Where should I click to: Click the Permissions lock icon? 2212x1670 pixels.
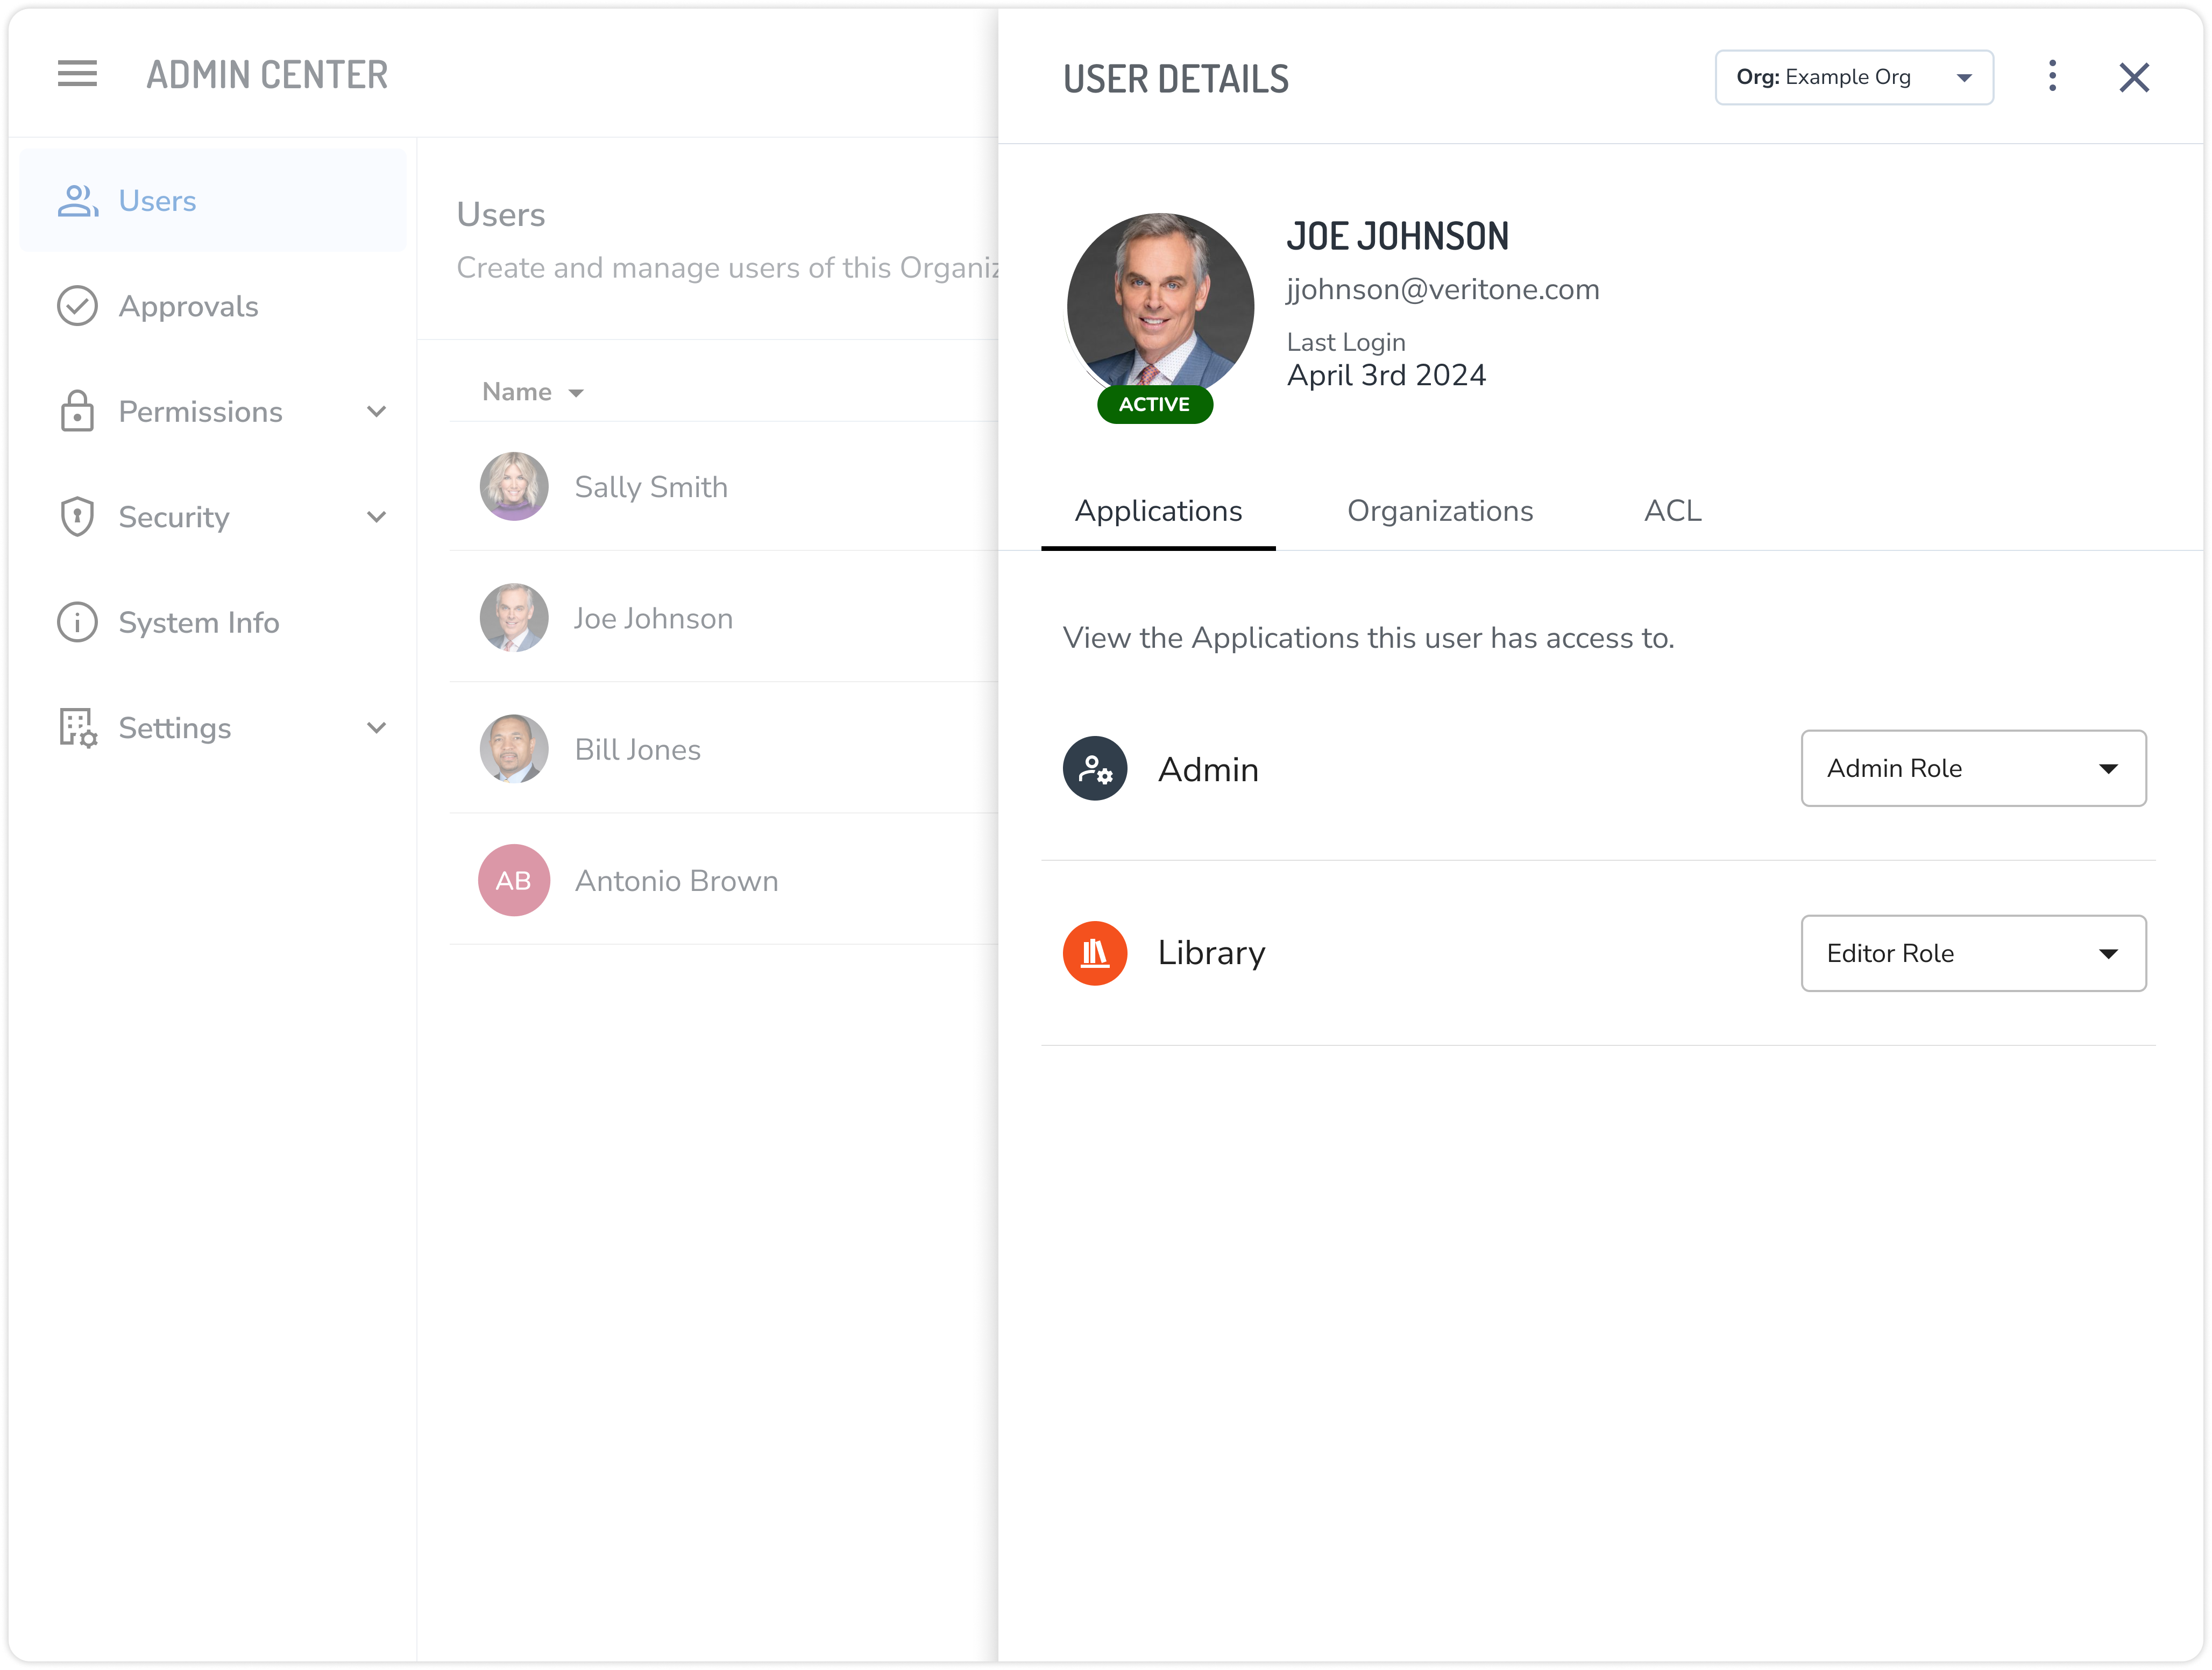77,412
